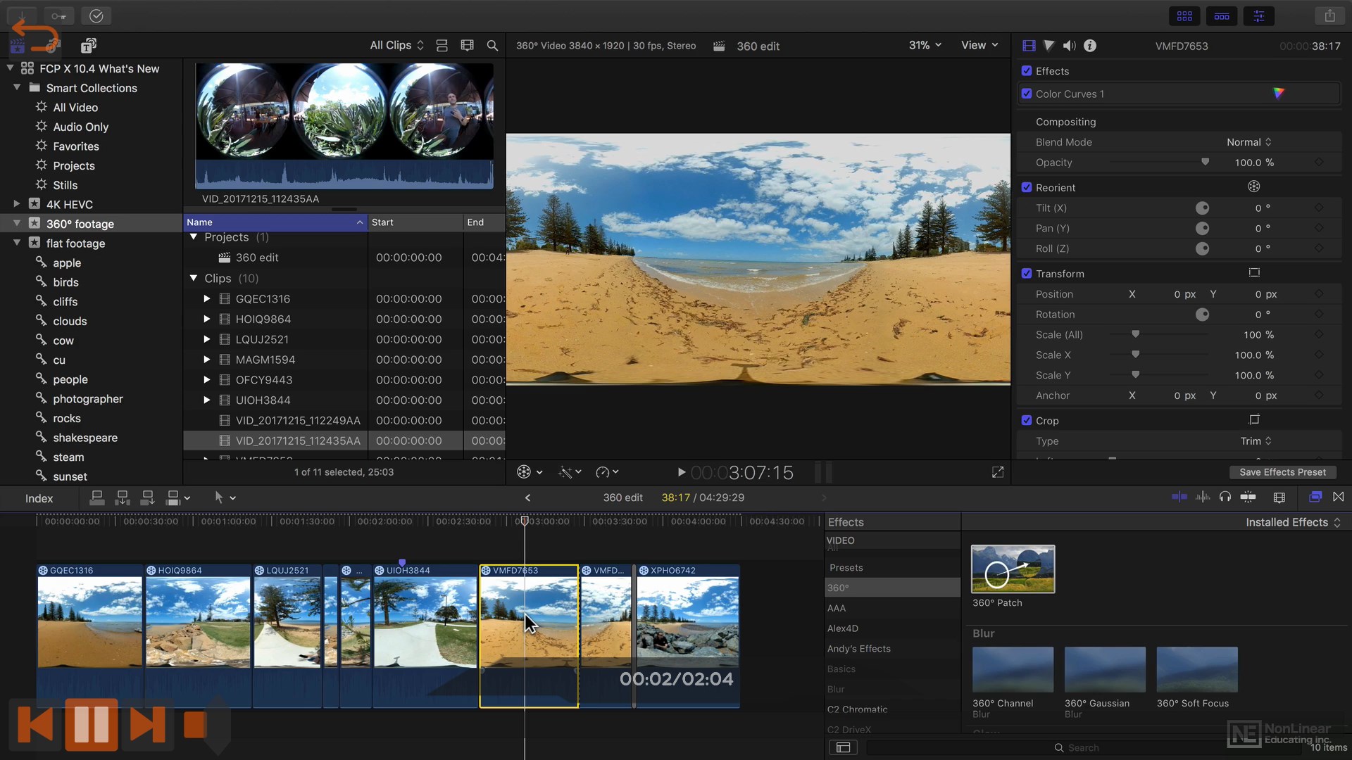Click the Save Effects Preset button
Screen dimensions: 1352x760
coord(1282,472)
